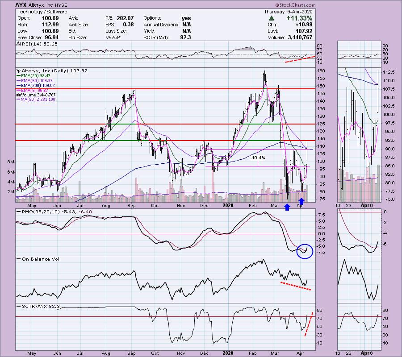
Task: Click the 112.5 label on zoomed price panel
Action: (x=389, y=72)
